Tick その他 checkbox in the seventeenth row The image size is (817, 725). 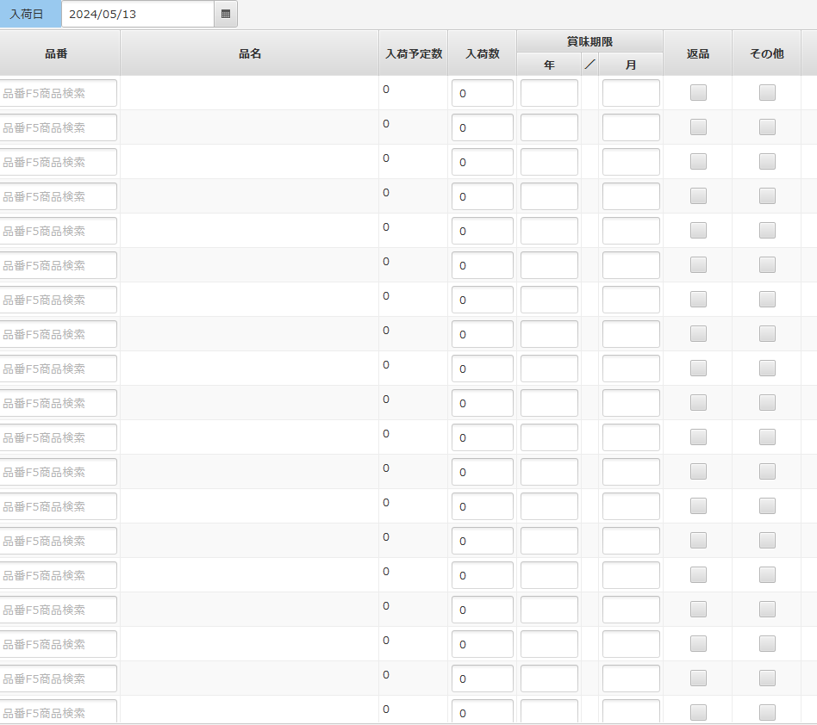[x=767, y=644]
